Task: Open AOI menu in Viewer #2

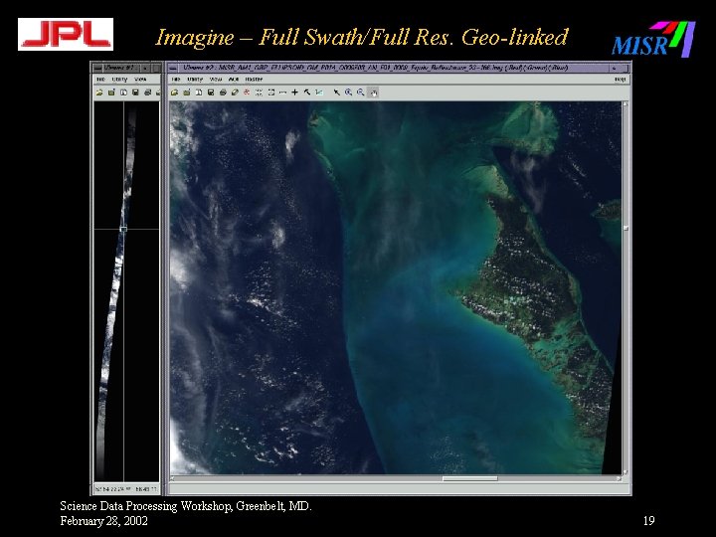Action: [234, 80]
